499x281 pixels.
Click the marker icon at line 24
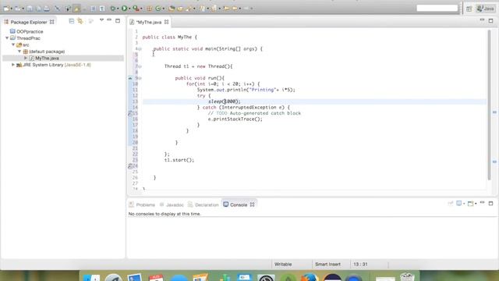pyautogui.click(x=130, y=166)
